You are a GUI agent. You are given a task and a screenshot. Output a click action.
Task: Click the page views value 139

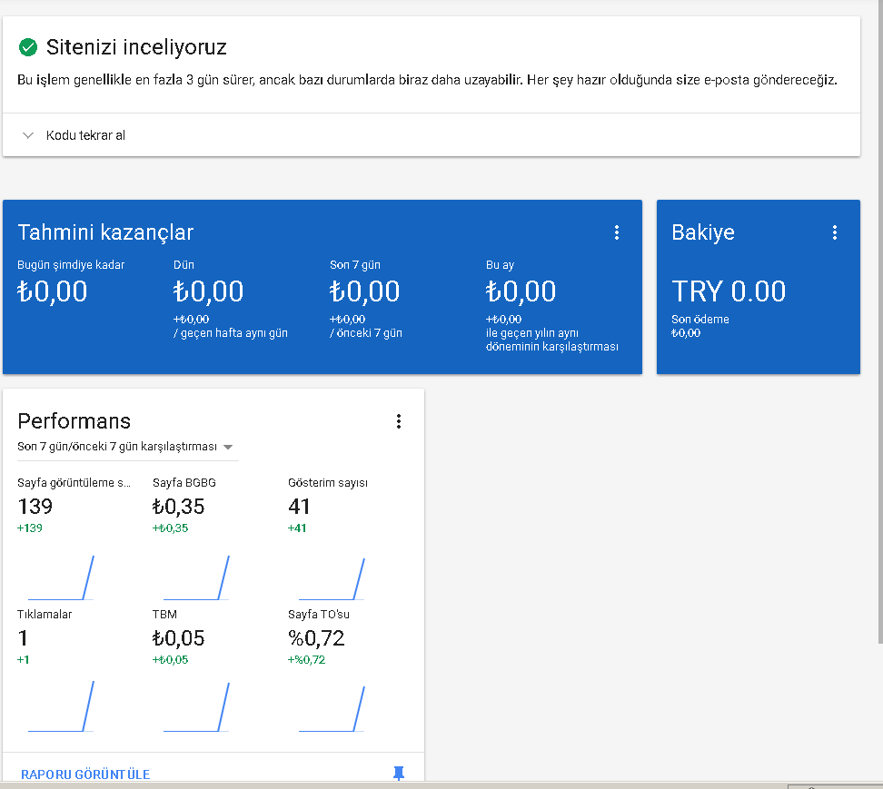click(35, 507)
